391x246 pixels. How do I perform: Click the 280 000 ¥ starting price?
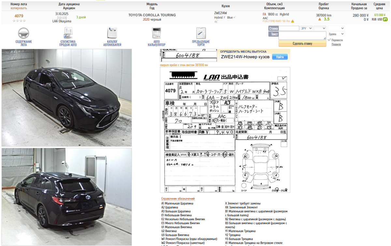tap(361, 15)
